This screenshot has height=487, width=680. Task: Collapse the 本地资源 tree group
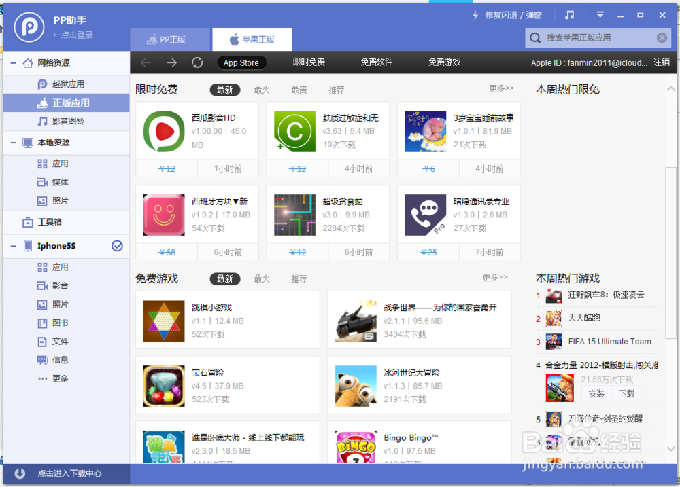point(14,143)
